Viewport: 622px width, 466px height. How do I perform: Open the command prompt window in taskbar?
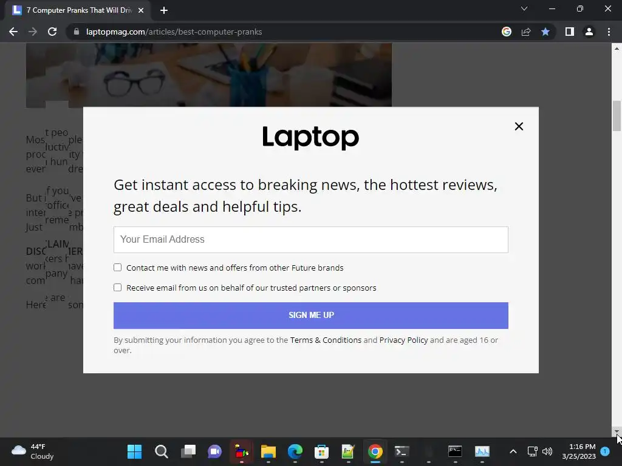click(455, 451)
